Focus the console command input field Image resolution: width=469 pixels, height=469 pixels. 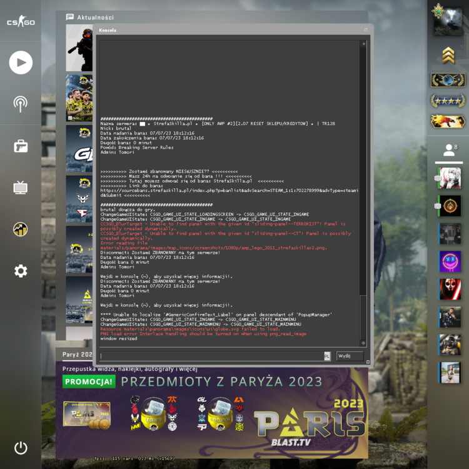[x=211, y=356]
